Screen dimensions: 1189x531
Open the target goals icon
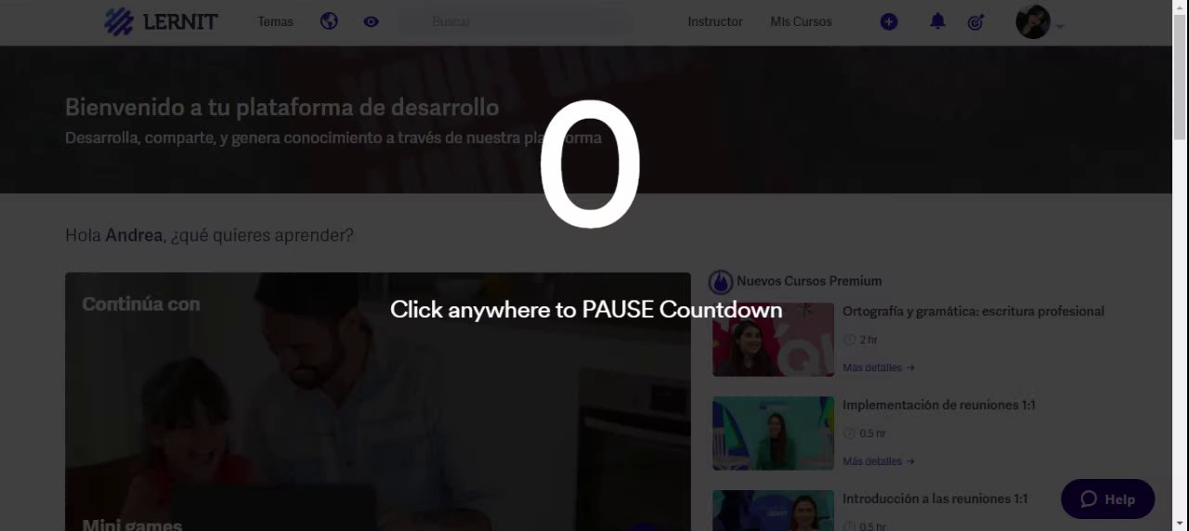pyautogui.click(x=975, y=21)
